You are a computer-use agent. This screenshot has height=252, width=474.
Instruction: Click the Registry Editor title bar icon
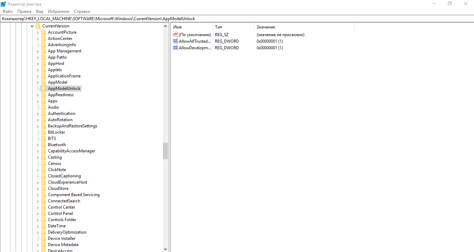point(3,4)
